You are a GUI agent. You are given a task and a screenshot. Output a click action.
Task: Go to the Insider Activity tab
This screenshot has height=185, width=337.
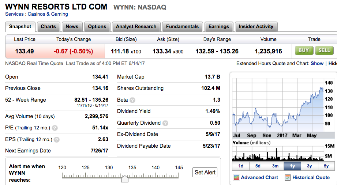[x=256, y=27]
